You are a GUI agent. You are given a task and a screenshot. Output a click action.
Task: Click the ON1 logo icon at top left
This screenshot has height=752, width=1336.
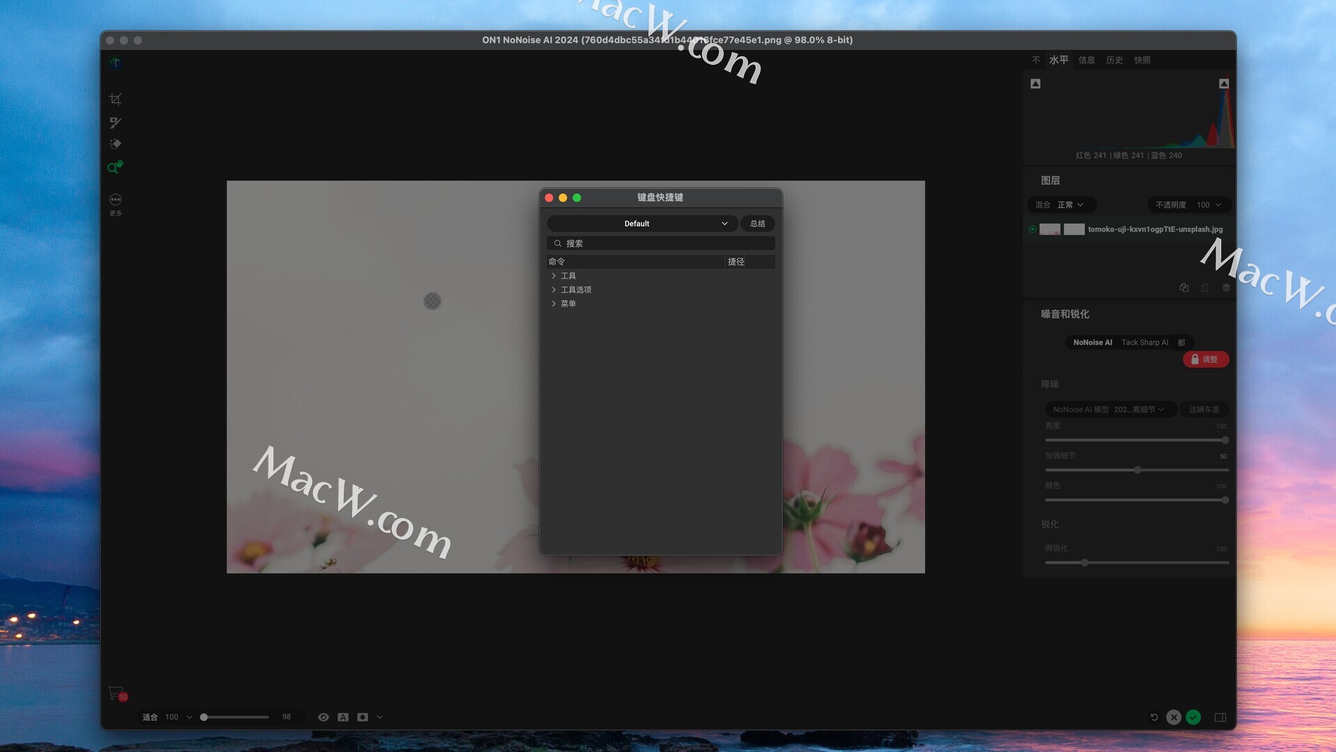116,63
